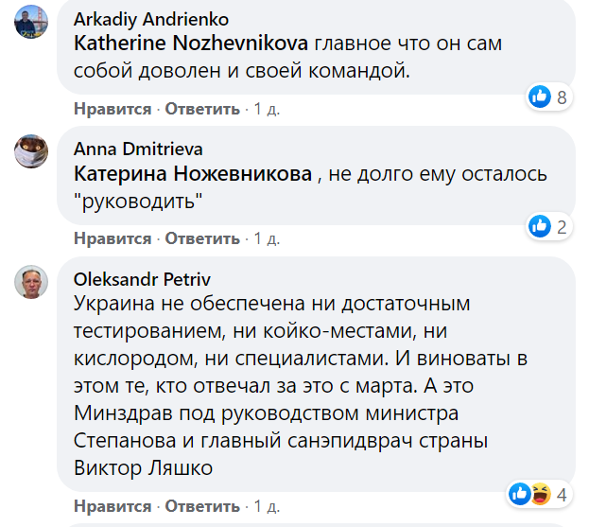Image resolution: width=589 pixels, height=527 pixels.
Task: Like Anna Dmitrieva's comment via Нравится
Action: [x=113, y=238]
